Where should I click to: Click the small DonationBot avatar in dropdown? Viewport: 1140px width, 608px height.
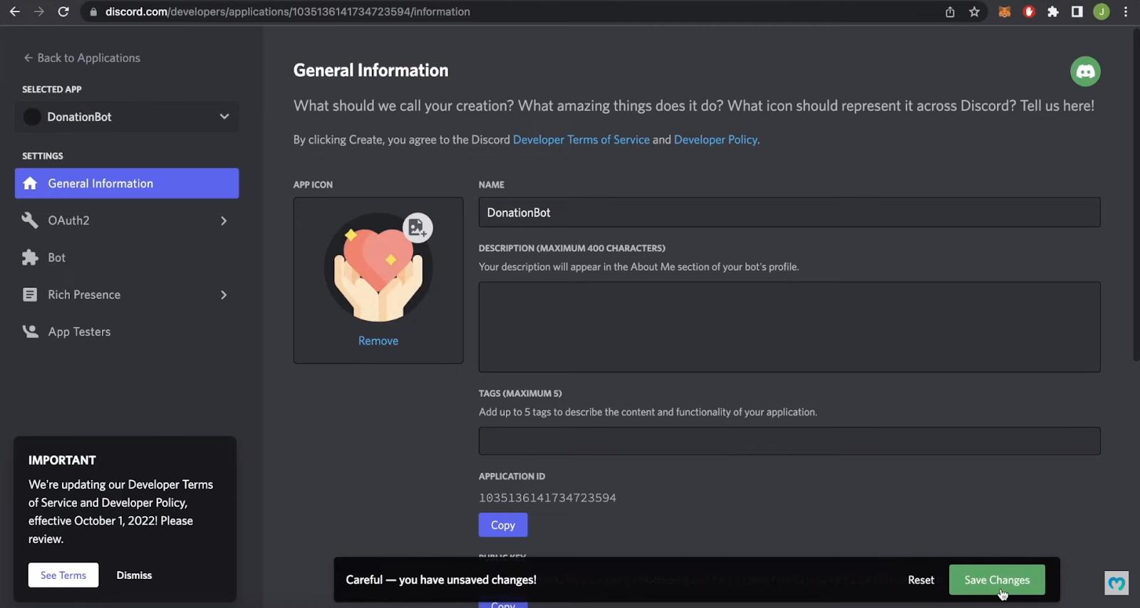[32, 117]
